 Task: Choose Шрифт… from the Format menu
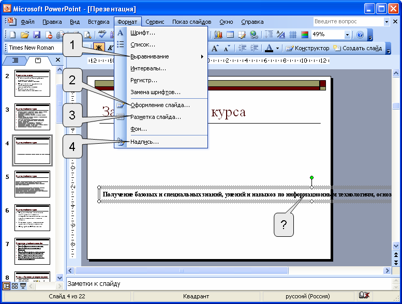[161, 33]
